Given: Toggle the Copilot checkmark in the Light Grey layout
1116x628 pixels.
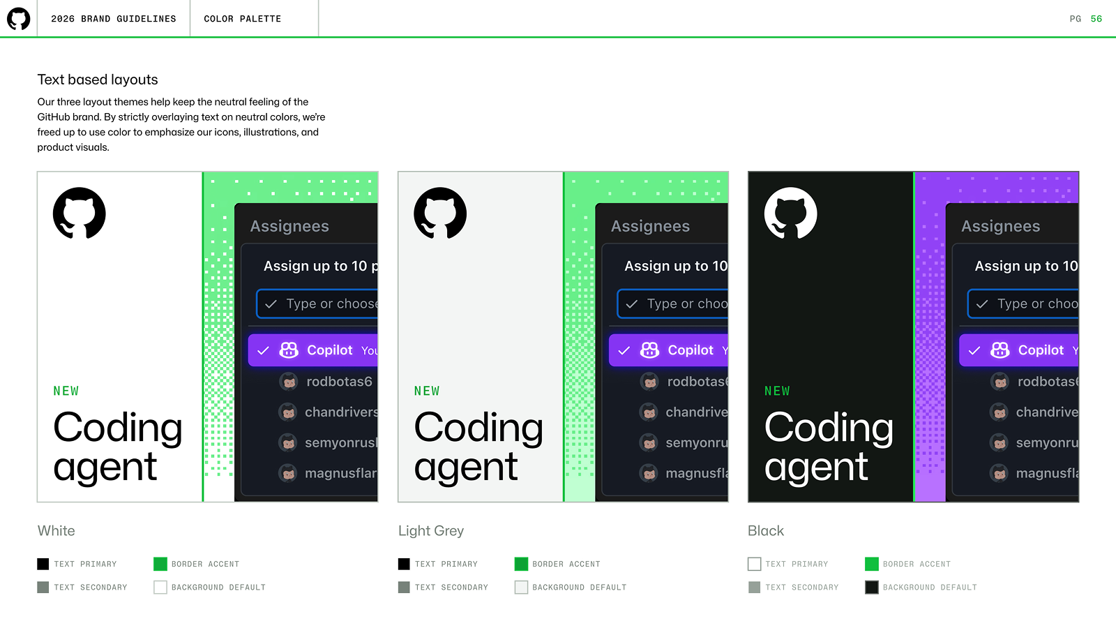Looking at the screenshot, I should click(x=624, y=350).
